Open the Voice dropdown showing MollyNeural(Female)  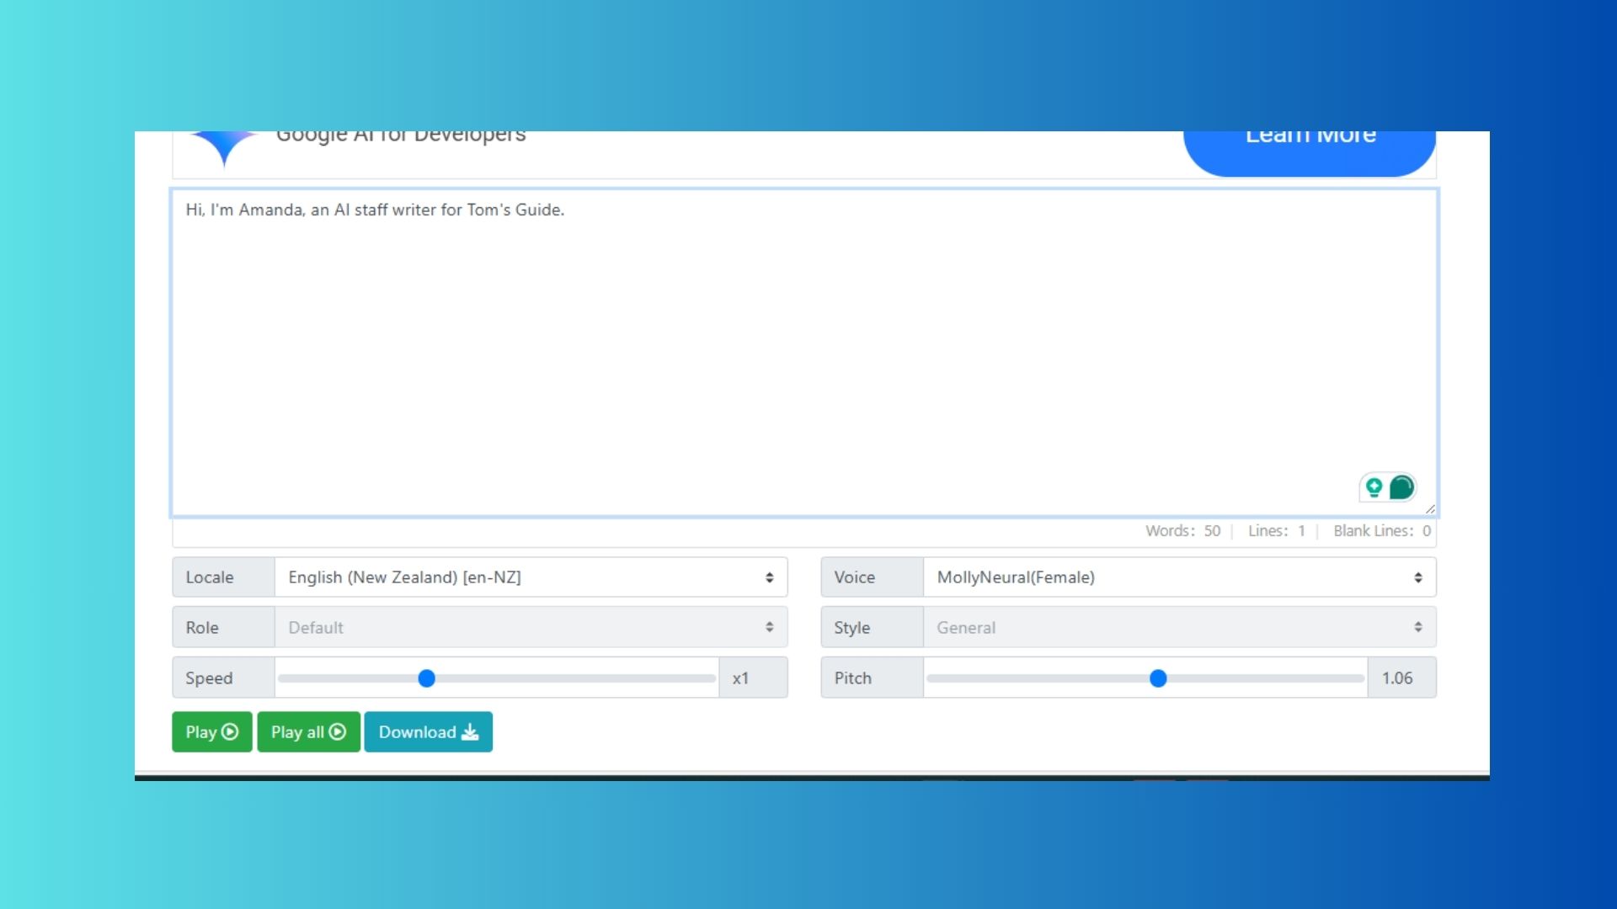tap(1179, 577)
